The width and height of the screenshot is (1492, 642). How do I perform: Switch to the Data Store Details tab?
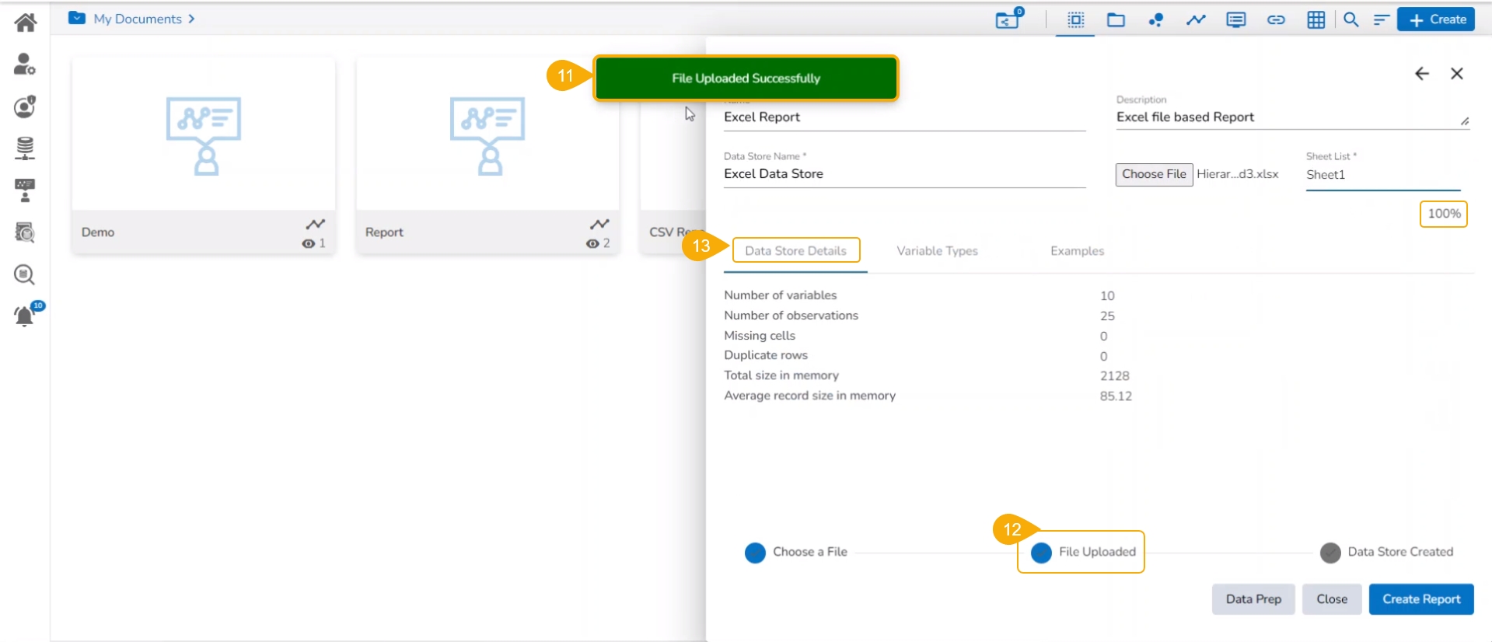click(795, 251)
